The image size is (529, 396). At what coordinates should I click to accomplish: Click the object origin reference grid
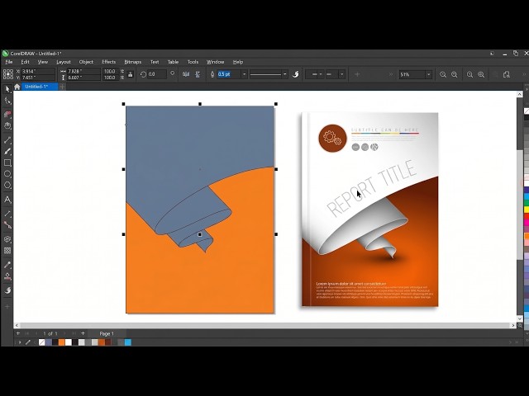coord(7,74)
